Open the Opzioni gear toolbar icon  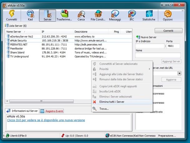[x=168, y=16]
